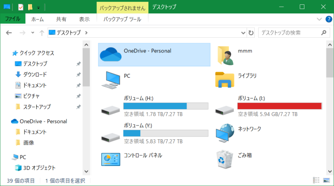Image resolution: width=334 pixels, height=186 pixels.
Task: Open recent locations dropdown arrow
Action: point(32,33)
